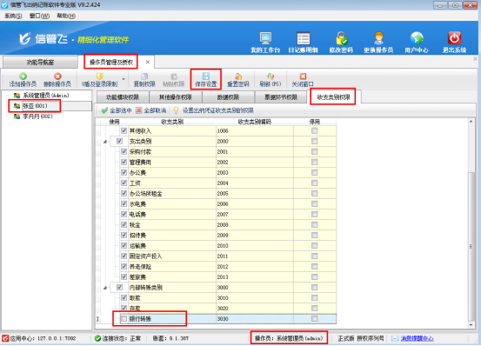Tick the 停用 checkbox for 工资 row
This screenshot has height=346, width=481.
click(x=314, y=183)
